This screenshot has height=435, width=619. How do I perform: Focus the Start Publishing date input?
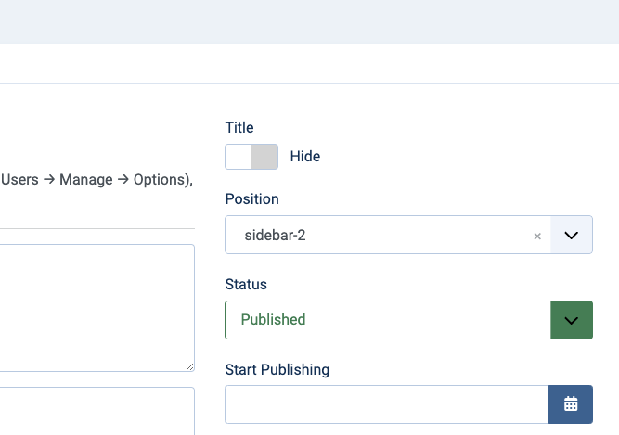coord(387,404)
